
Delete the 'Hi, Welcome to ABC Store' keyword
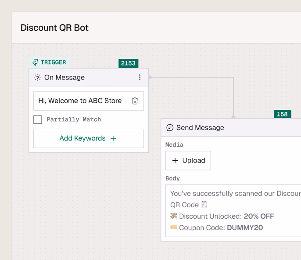click(x=135, y=101)
